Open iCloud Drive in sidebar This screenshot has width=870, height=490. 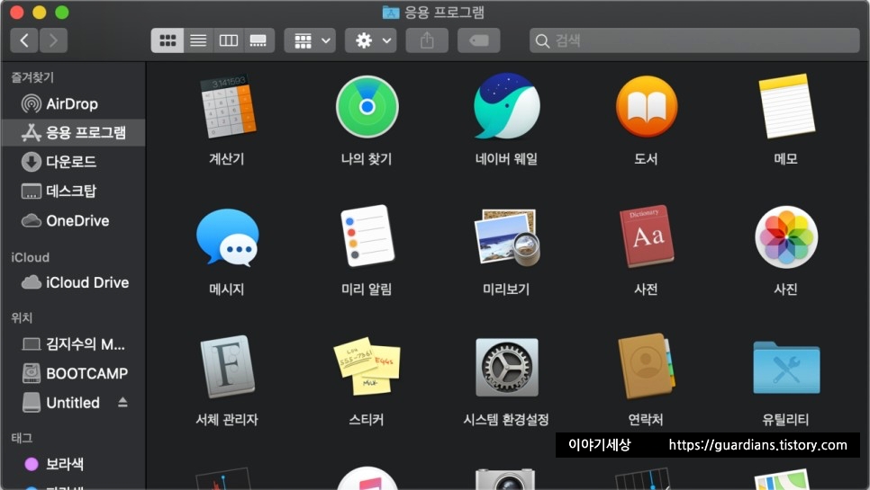73,282
